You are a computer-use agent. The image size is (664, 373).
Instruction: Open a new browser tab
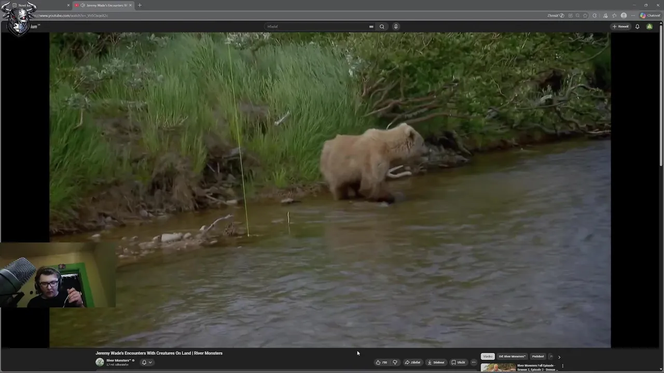140,5
